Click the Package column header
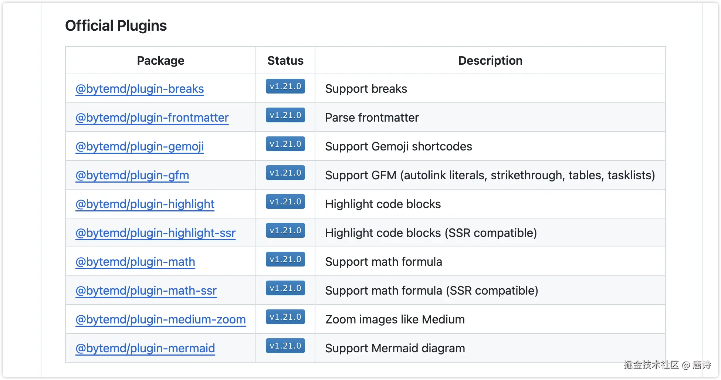The width and height of the screenshot is (721, 380). point(160,61)
